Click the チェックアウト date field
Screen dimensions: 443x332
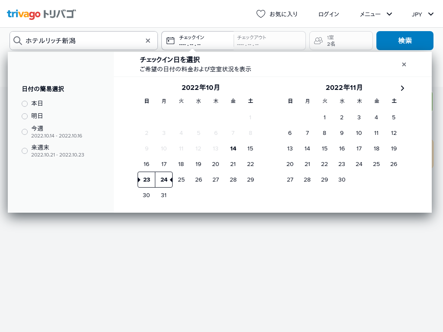click(x=268, y=41)
